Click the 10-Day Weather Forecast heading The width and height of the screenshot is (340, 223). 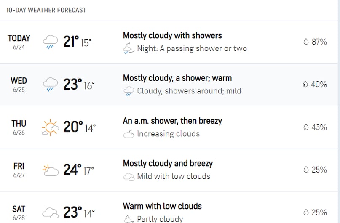[46, 10]
